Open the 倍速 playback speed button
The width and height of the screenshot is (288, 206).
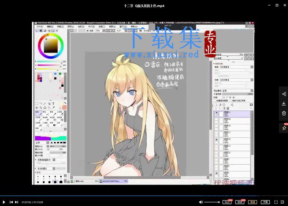(x=240, y=202)
